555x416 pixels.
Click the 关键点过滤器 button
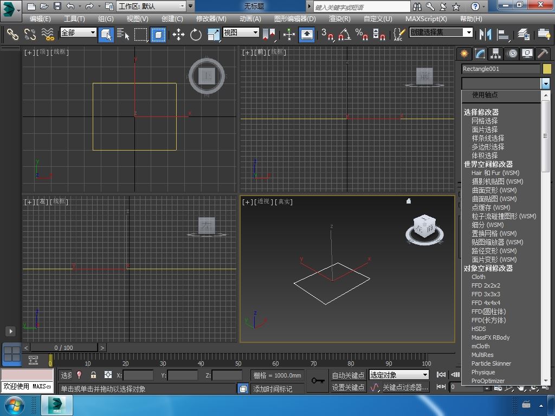405,387
